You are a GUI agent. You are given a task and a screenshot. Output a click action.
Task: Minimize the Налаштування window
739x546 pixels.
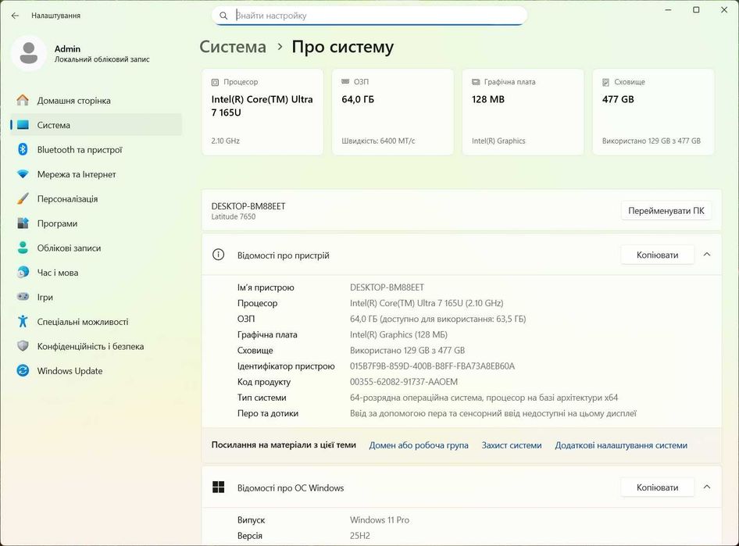coord(668,10)
